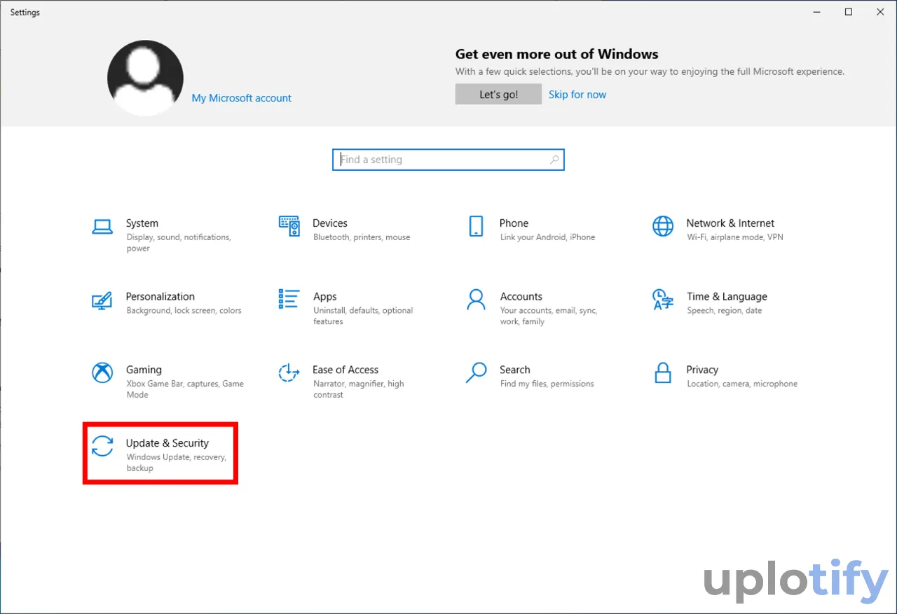Viewport: 897px width, 614px height.
Task: Click the Time & Language title
Action: click(727, 297)
